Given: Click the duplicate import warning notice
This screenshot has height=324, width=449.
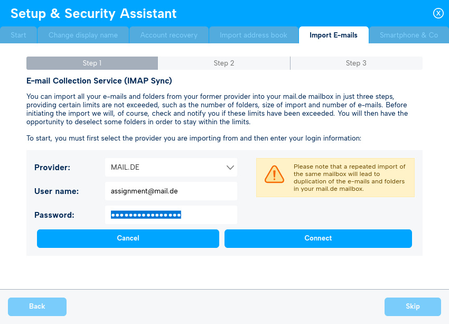Looking at the screenshot, I should pos(335,178).
